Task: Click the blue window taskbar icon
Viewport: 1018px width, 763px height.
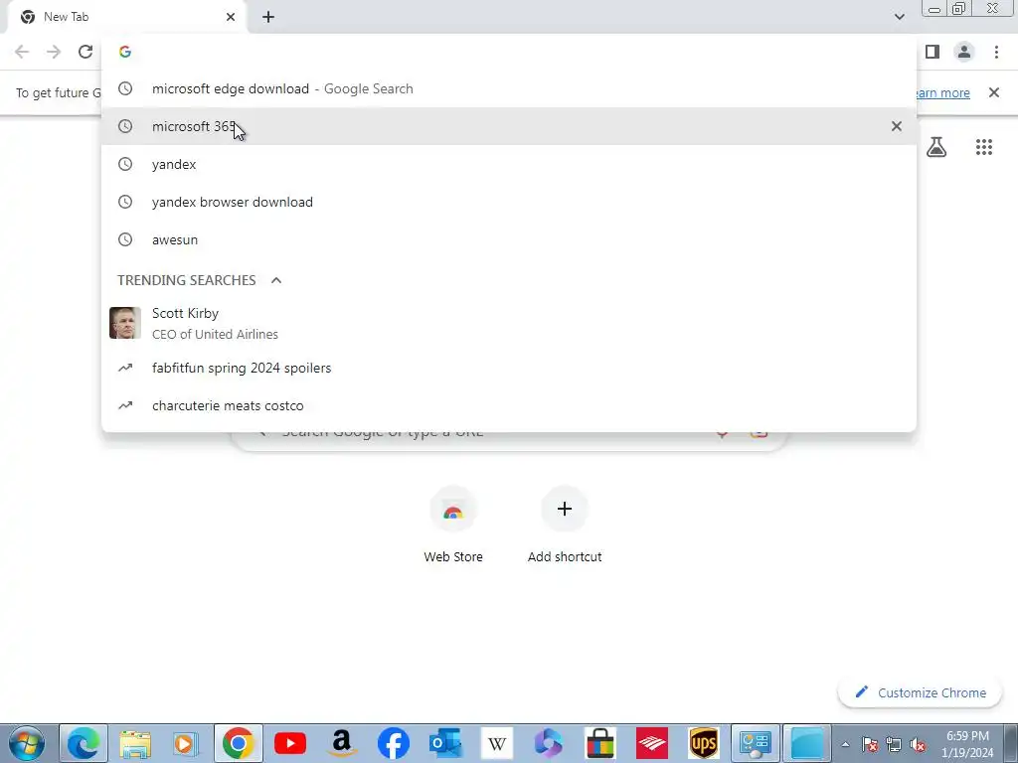Action: (807, 743)
